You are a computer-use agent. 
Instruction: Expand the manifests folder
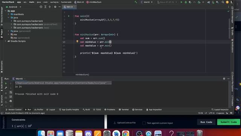[8, 14]
